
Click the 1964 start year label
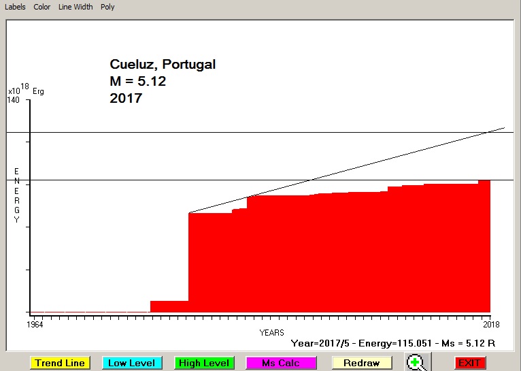35,324
